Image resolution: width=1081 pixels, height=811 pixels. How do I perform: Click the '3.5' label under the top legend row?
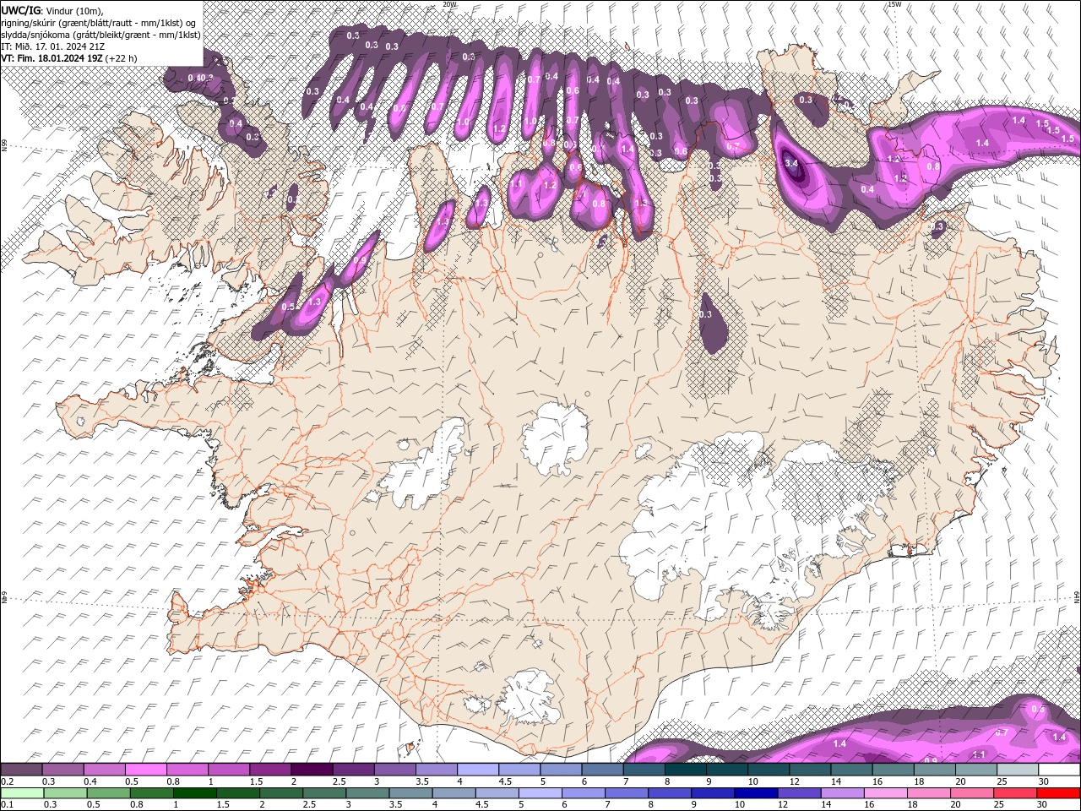pos(422,781)
